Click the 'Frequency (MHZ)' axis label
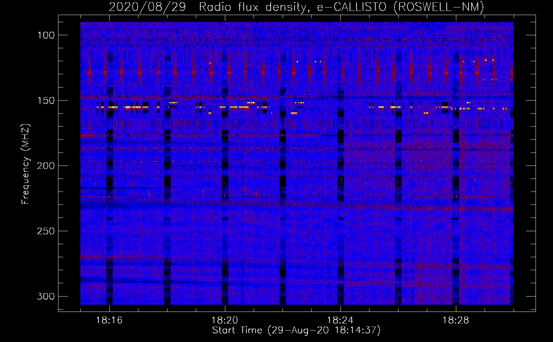The width and height of the screenshot is (553, 342). 25,164
